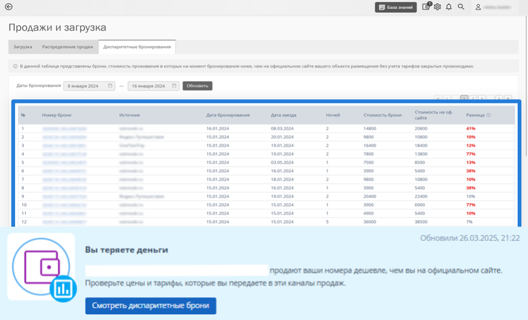Open the calendar picker for start booking date
Viewport: 528px width, 320px height.
click(x=110, y=86)
